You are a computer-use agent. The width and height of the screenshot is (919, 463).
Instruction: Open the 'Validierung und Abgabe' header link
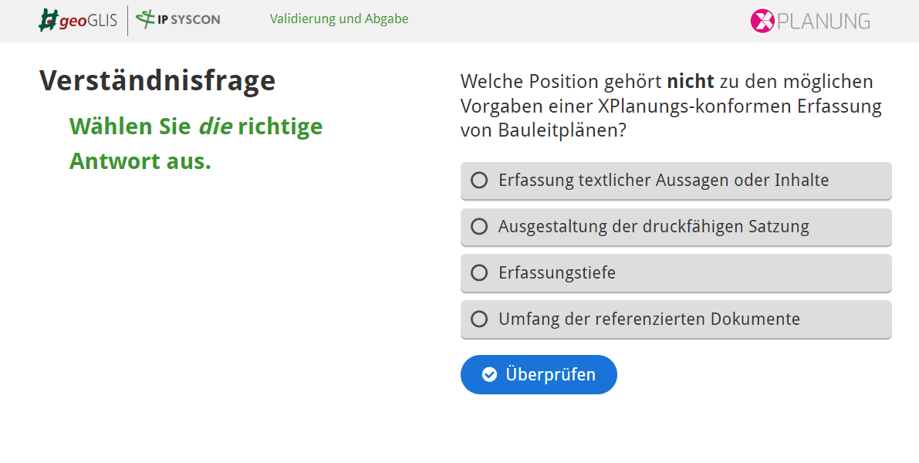(339, 19)
